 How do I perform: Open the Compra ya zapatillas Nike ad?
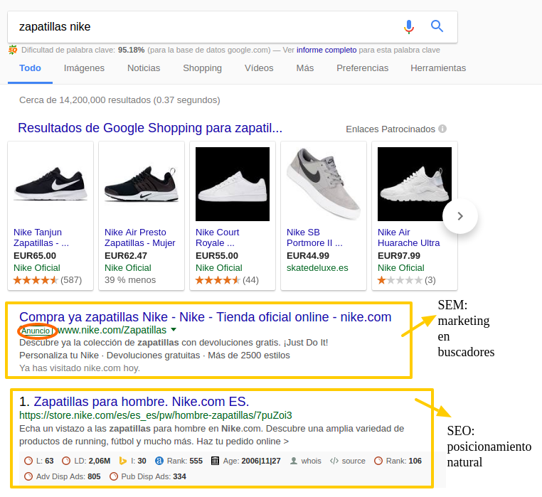[205, 317]
